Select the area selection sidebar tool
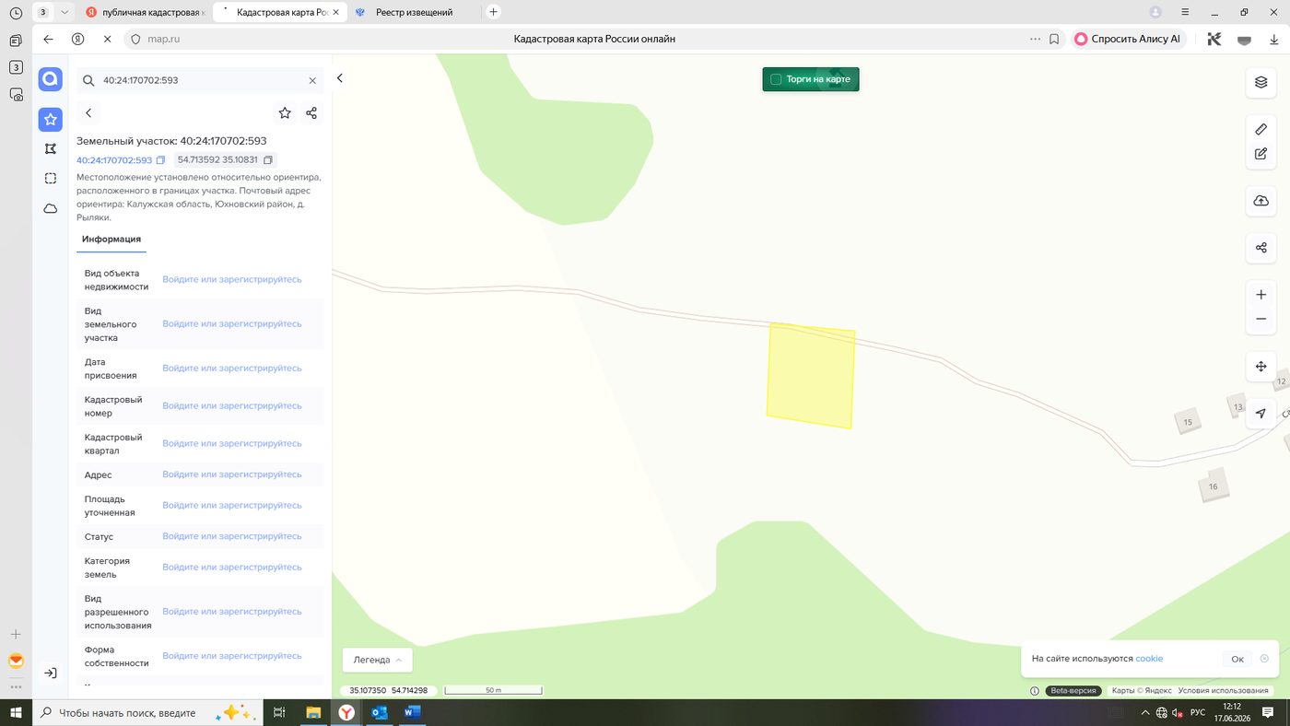 click(x=50, y=178)
